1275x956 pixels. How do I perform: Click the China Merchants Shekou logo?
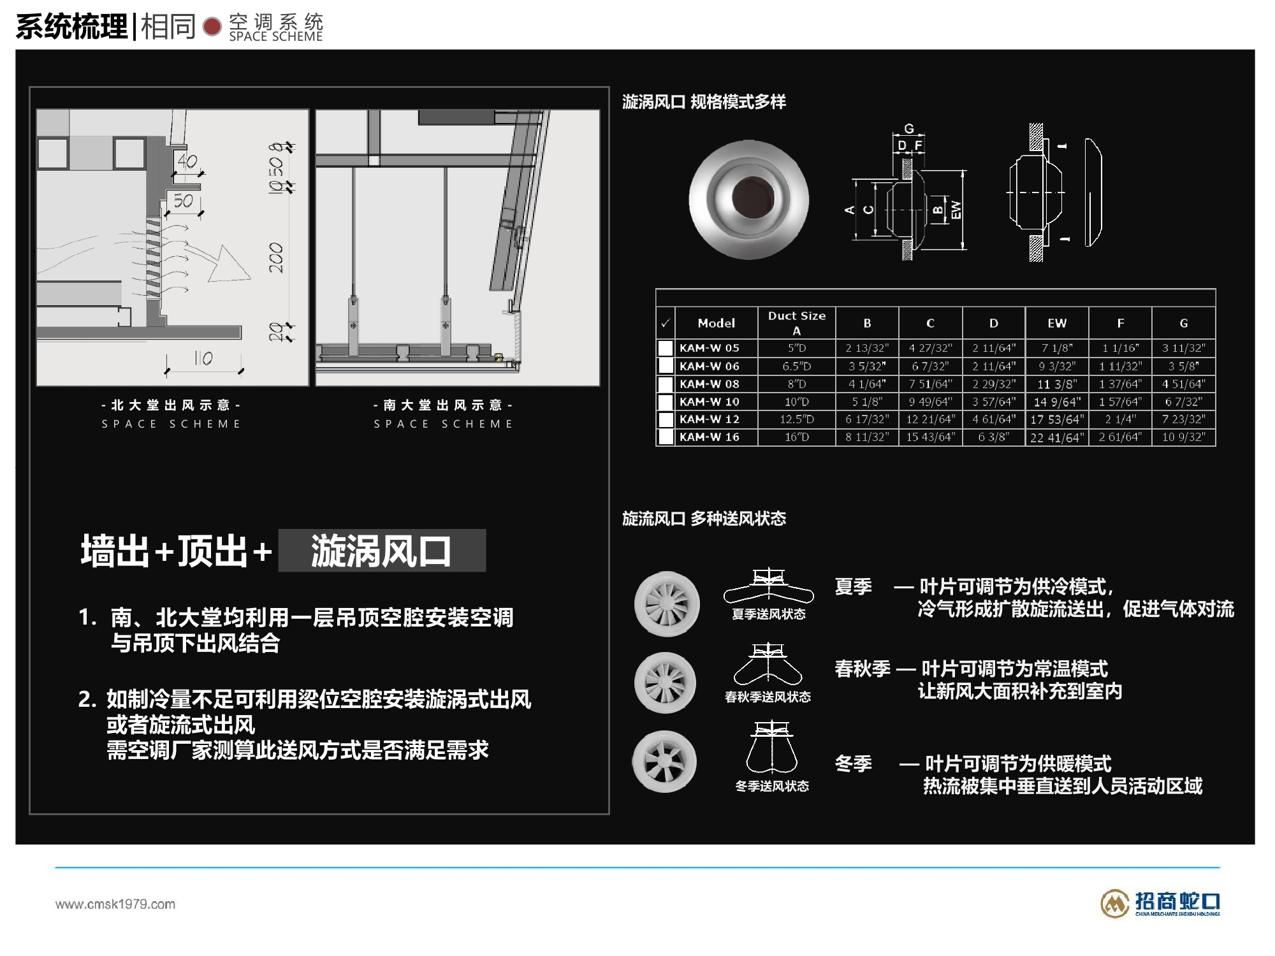click(x=1160, y=903)
